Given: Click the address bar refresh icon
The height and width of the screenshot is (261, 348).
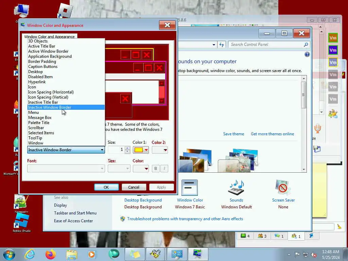Looking at the screenshot, I should pos(222,45).
